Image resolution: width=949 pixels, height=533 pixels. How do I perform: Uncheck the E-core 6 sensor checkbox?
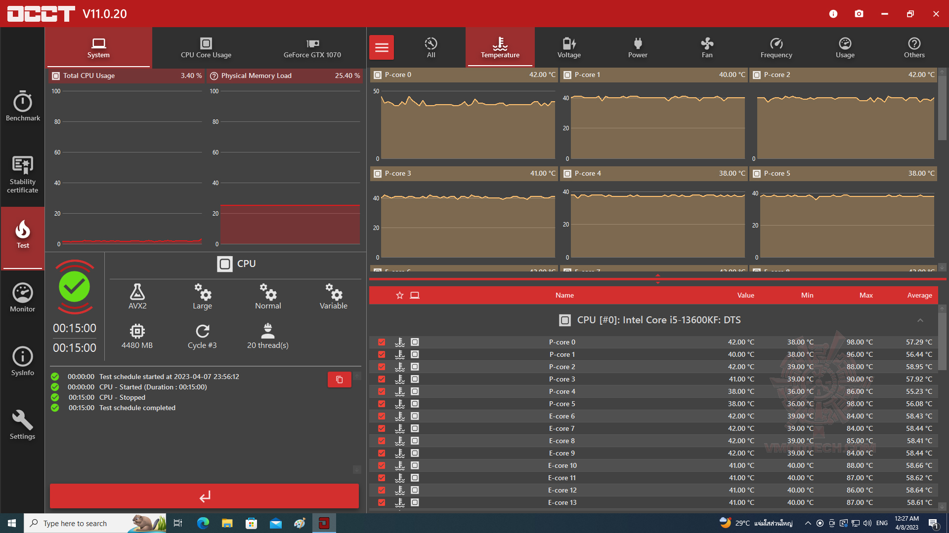(x=382, y=416)
